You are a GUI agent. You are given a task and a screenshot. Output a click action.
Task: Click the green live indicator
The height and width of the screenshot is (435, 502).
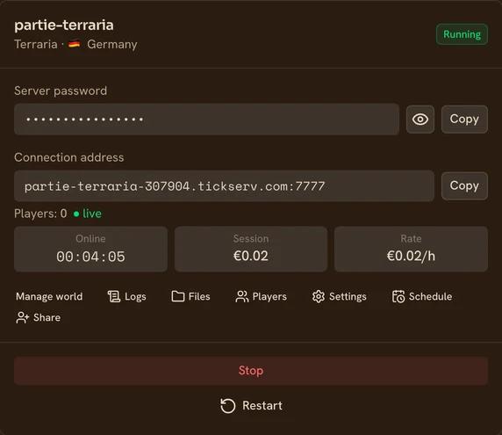pos(88,214)
